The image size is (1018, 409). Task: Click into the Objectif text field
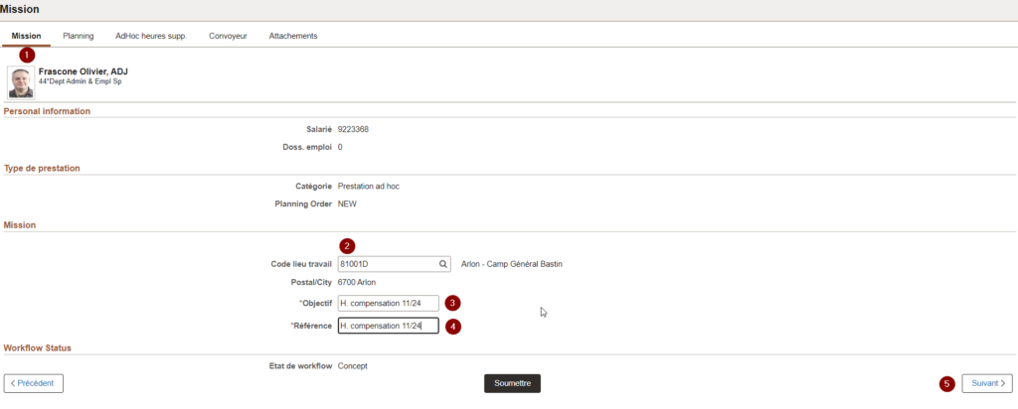(388, 303)
